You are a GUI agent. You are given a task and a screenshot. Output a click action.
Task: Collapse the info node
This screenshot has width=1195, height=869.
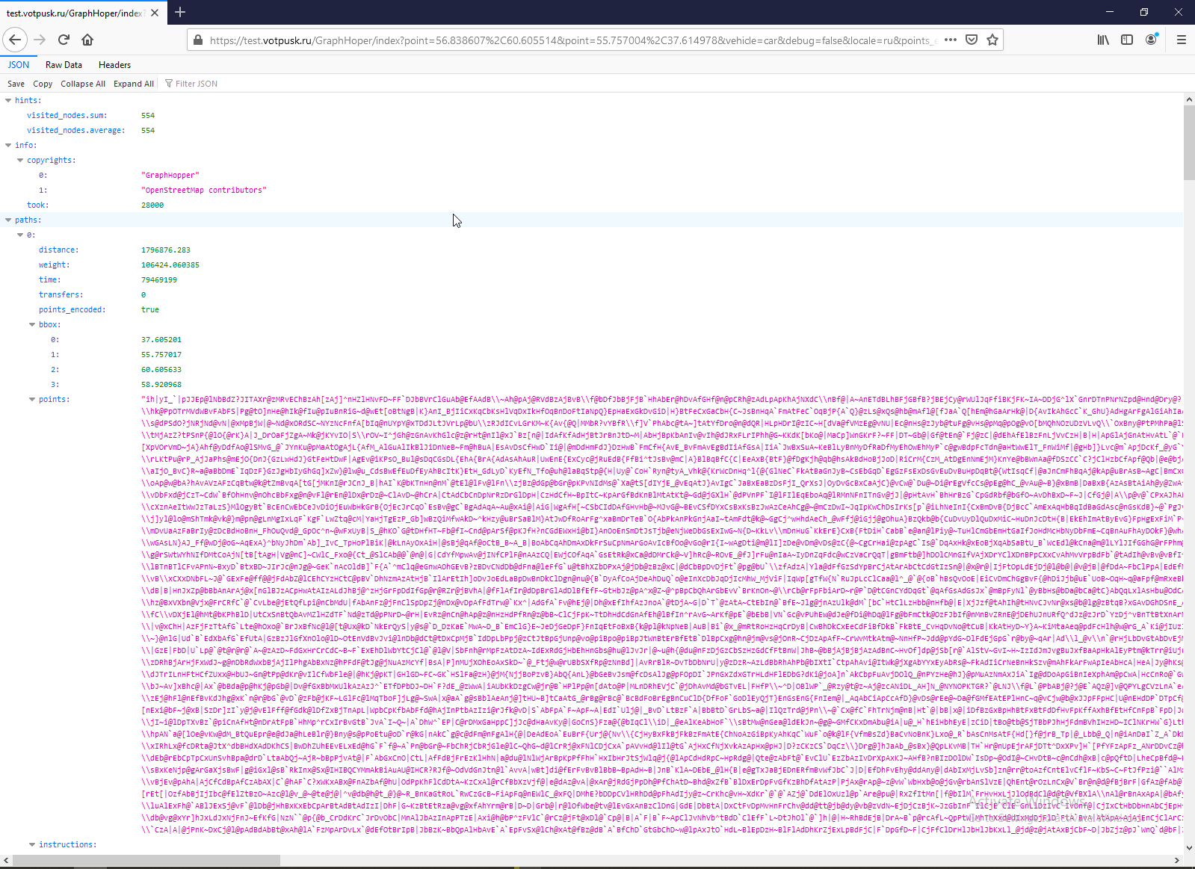8,145
